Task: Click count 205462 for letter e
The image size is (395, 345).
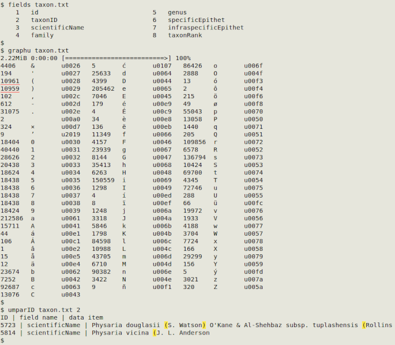Action: pos(103,88)
